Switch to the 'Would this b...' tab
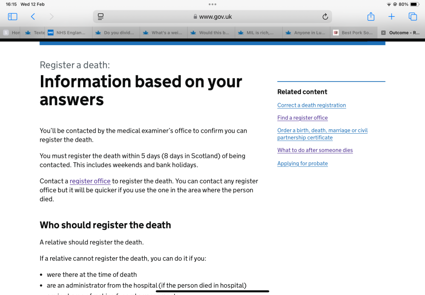Viewport: 425px width, 295px height. coord(211,33)
